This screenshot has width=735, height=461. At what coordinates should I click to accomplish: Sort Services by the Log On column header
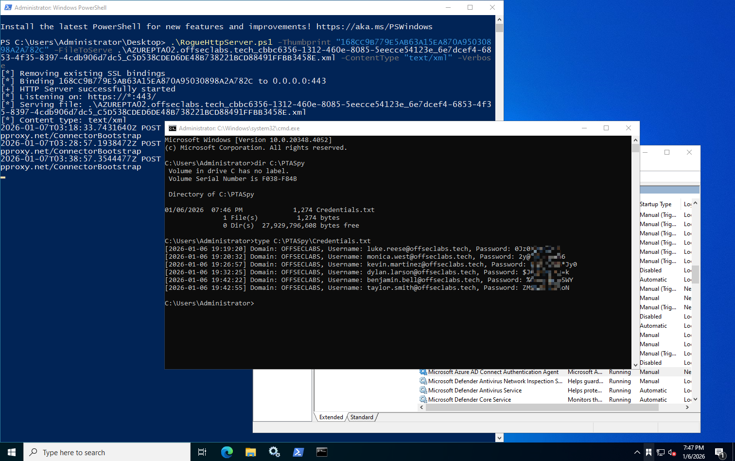687,204
